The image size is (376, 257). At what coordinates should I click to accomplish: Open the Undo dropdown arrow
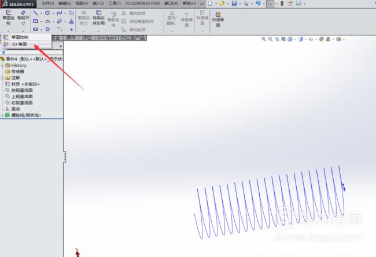pyautogui.click(x=264, y=3)
